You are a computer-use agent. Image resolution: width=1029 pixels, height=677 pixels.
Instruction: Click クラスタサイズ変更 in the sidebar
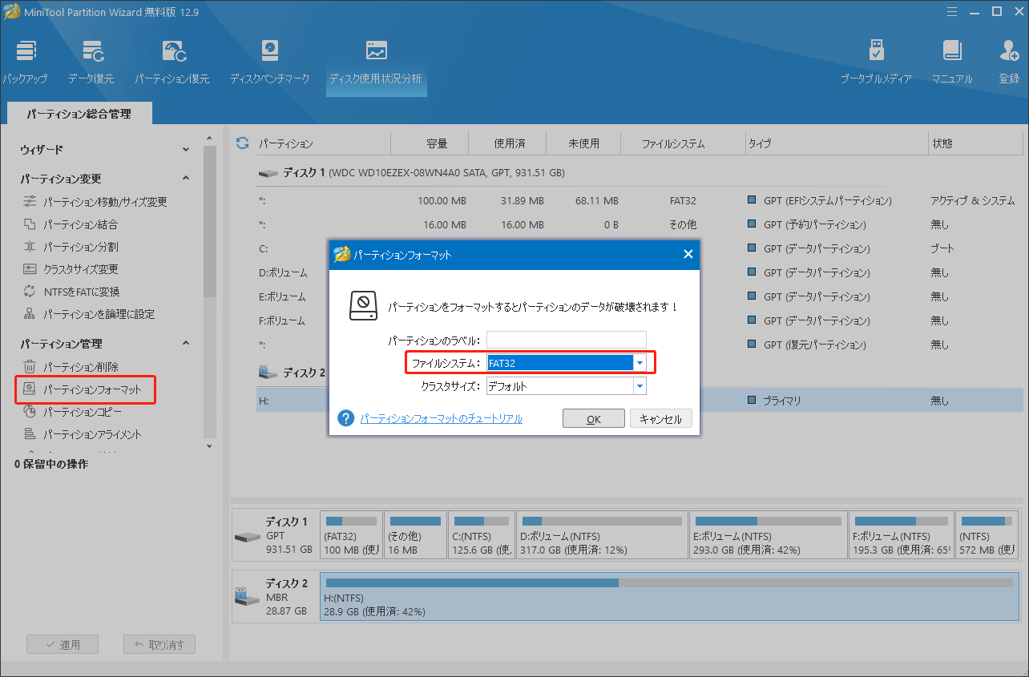pos(71,269)
